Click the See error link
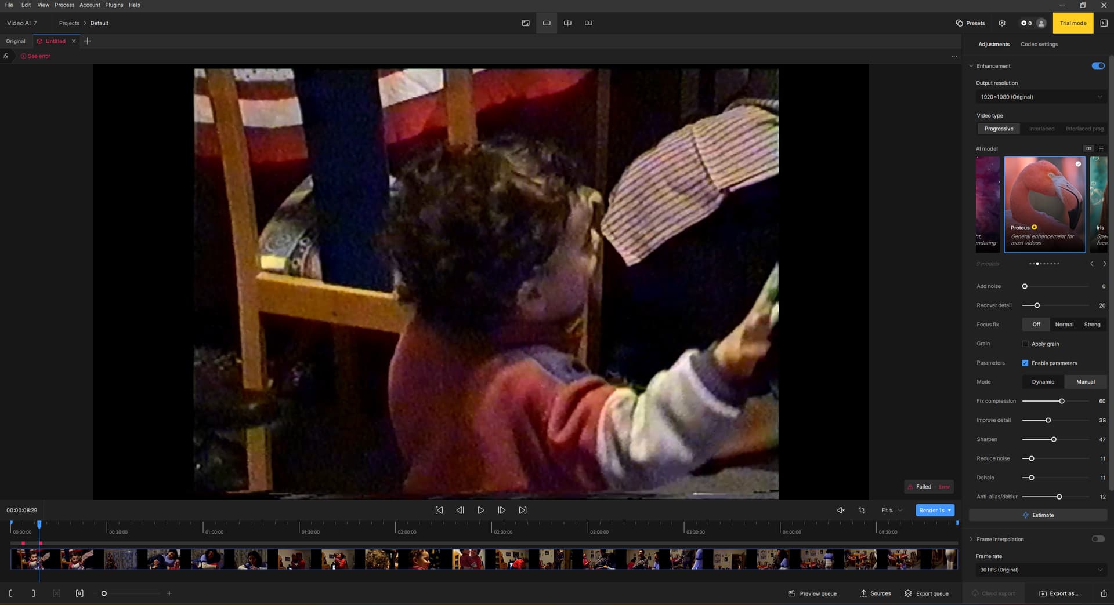This screenshot has height=605, width=1114. coord(36,56)
